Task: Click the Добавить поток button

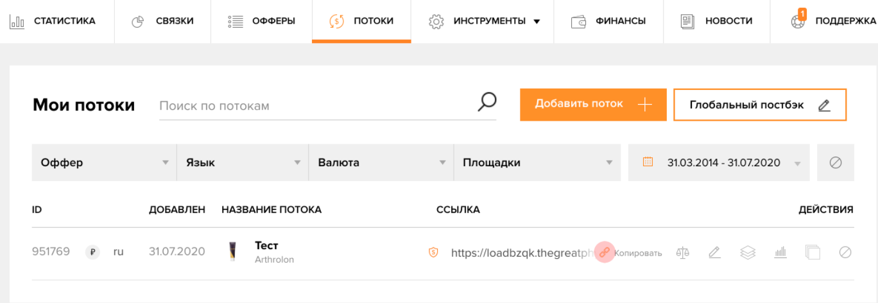Action: [x=593, y=105]
